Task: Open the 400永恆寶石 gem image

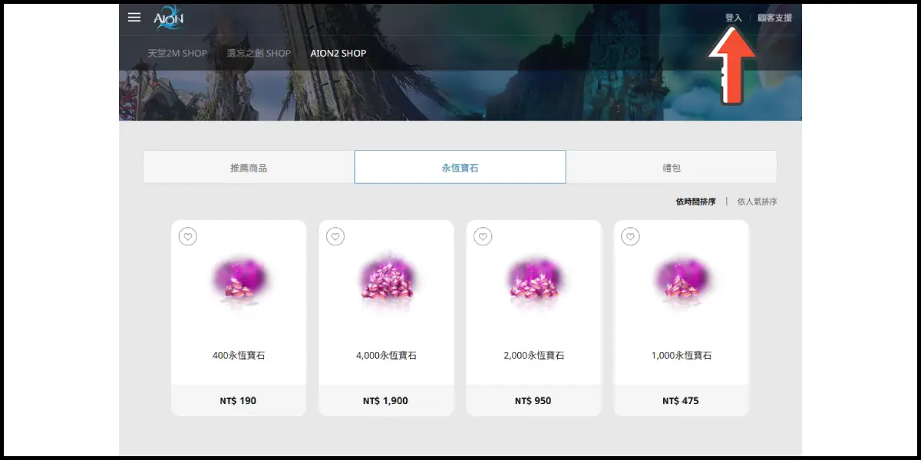Action: pos(239,282)
